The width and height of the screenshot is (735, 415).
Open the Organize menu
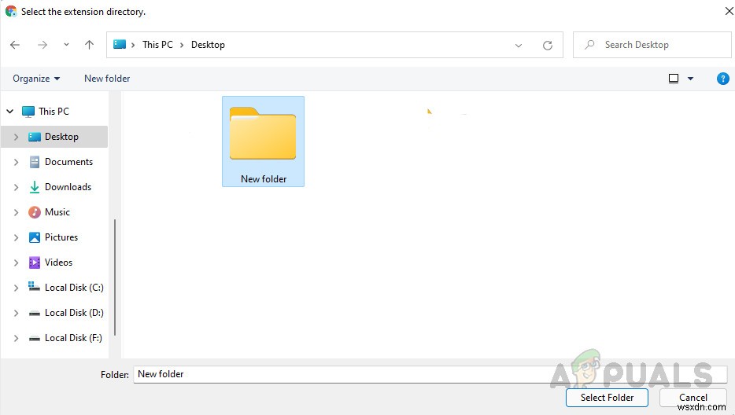(36, 79)
